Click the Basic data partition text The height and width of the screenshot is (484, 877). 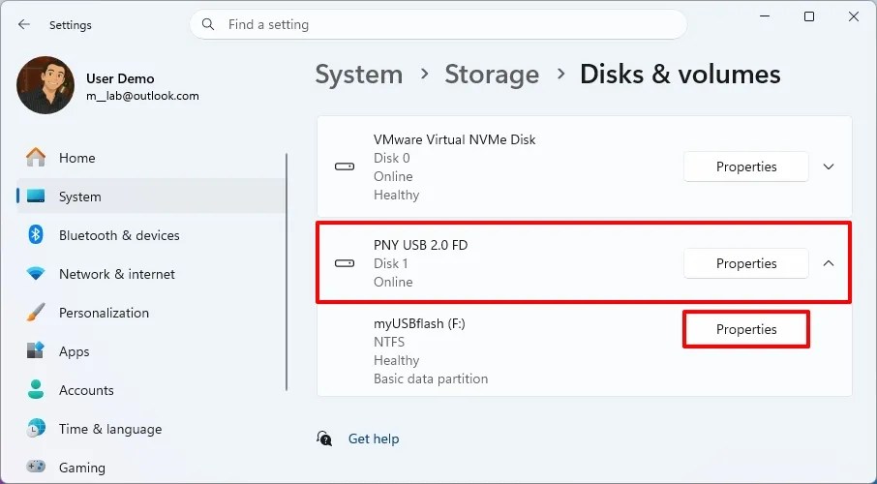tap(431, 378)
